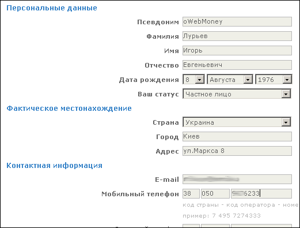
Task: Click the arrow button of the day selector
Action: pyautogui.click(x=200, y=80)
